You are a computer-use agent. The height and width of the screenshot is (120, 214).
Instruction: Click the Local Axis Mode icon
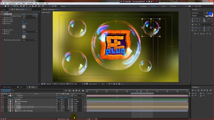click(50, 6)
